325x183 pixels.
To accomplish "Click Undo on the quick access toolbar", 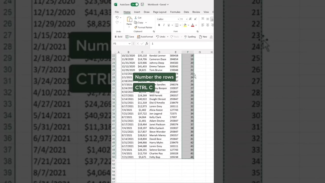I will coord(162,37).
